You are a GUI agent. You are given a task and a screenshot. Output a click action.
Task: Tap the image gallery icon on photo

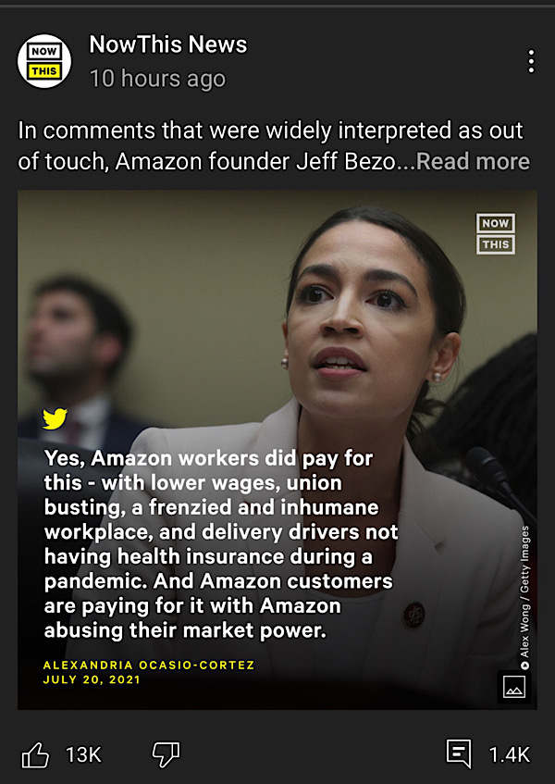click(514, 687)
